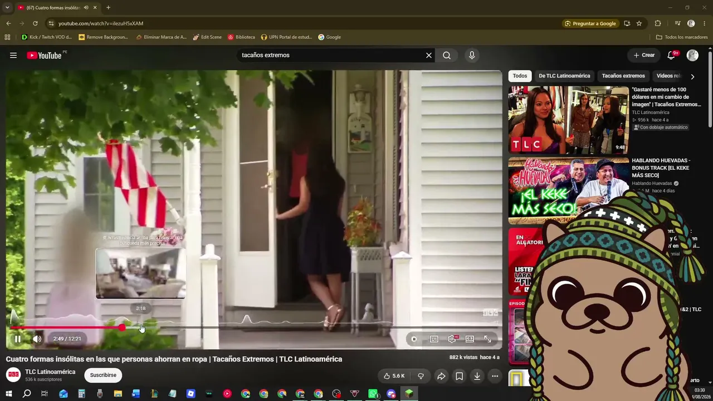Clear the search box text
713x401 pixels.
point(429,55)
